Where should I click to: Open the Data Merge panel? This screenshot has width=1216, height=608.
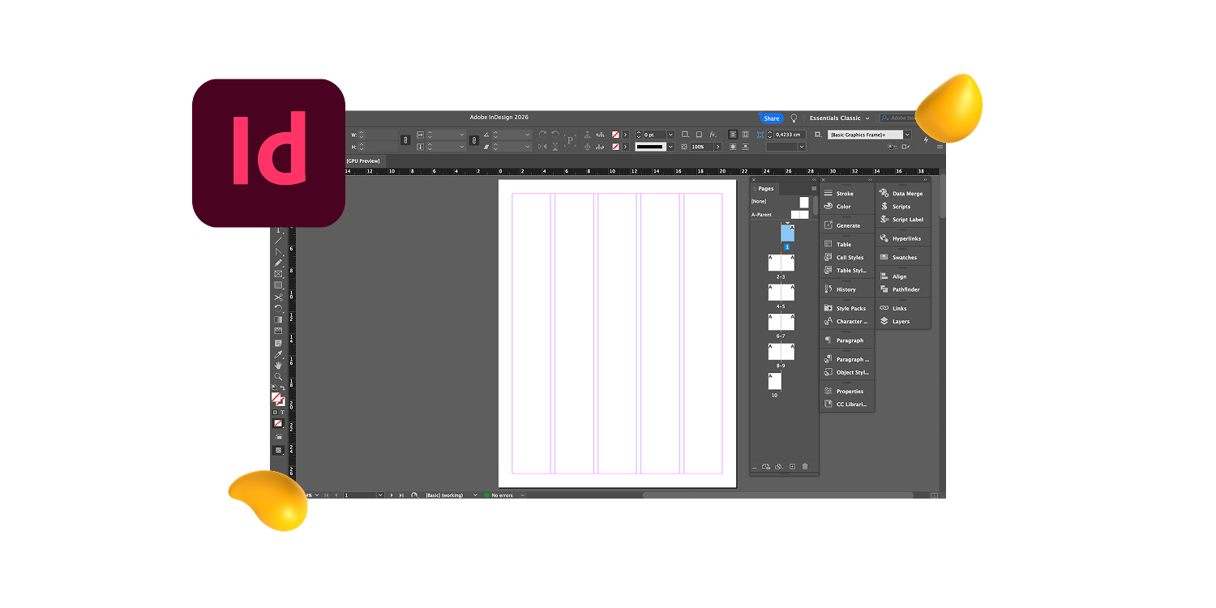click(901, 194)
